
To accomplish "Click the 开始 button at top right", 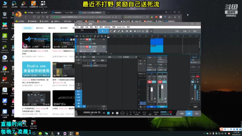I will tap(177, 31).
